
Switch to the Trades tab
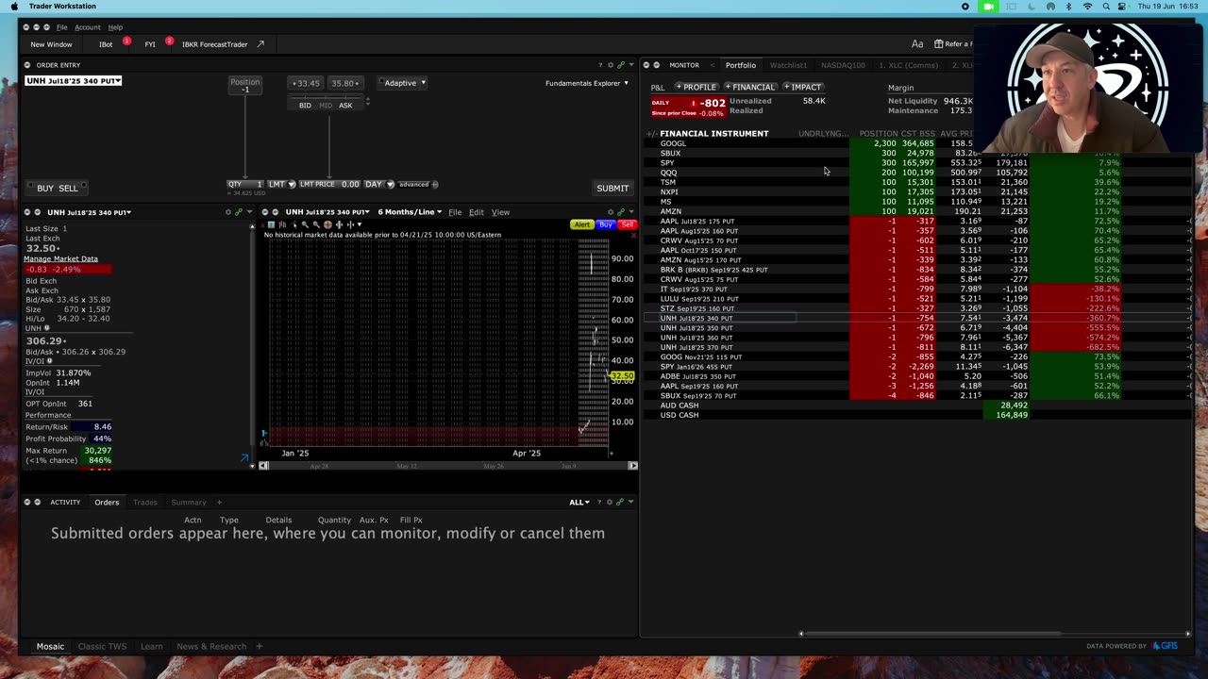click(144, 503)
